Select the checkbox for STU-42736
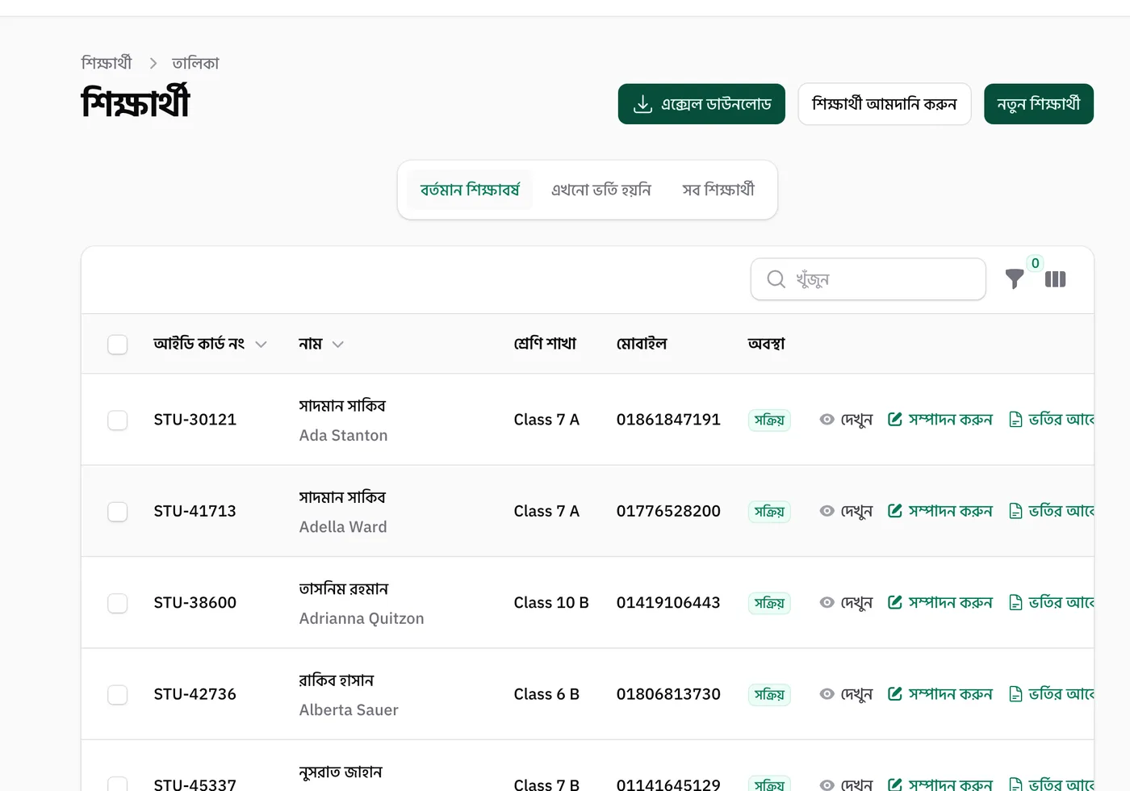 coord(118,695)
